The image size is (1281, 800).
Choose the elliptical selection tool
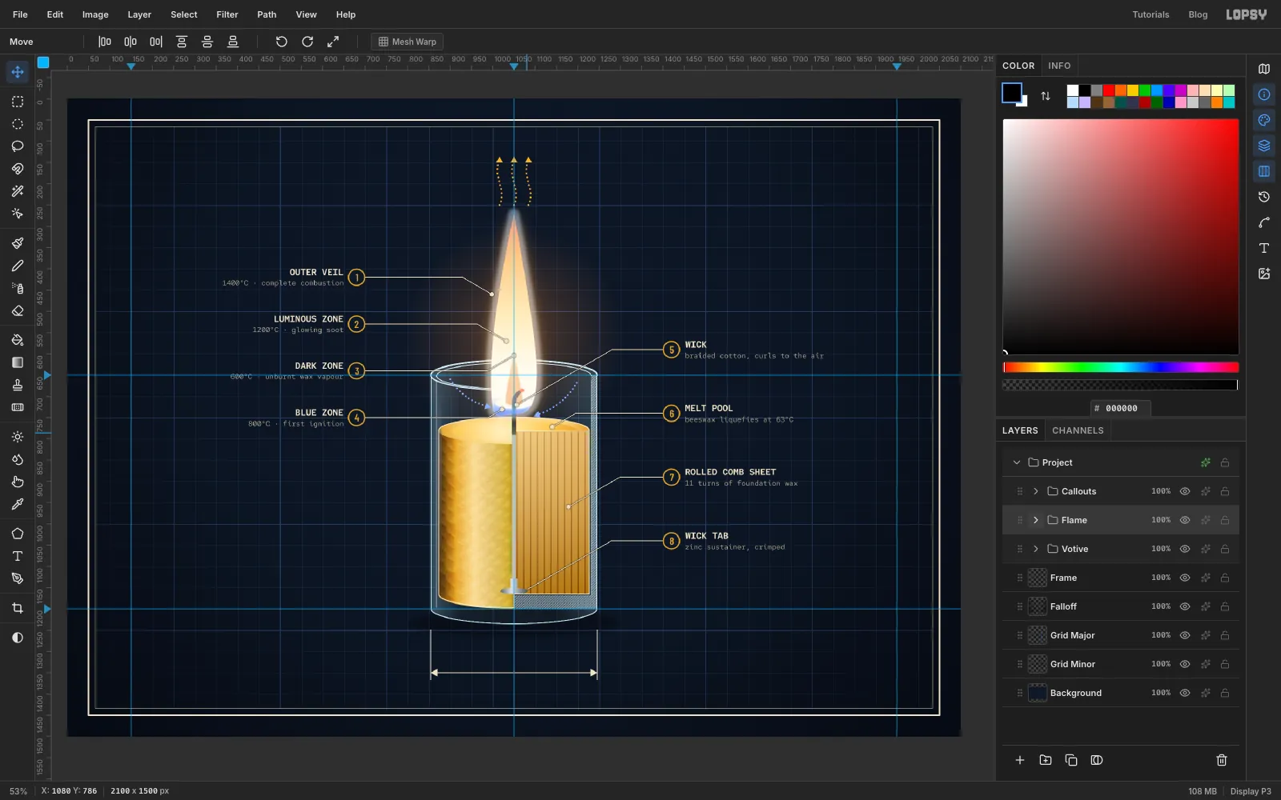pos(18,124)
